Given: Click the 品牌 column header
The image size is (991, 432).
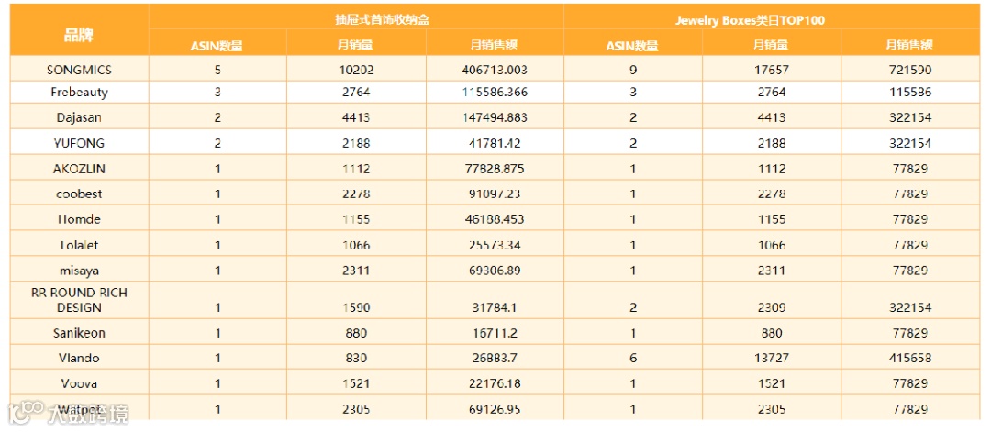Looking at the screenshot, I should point(78,35).
